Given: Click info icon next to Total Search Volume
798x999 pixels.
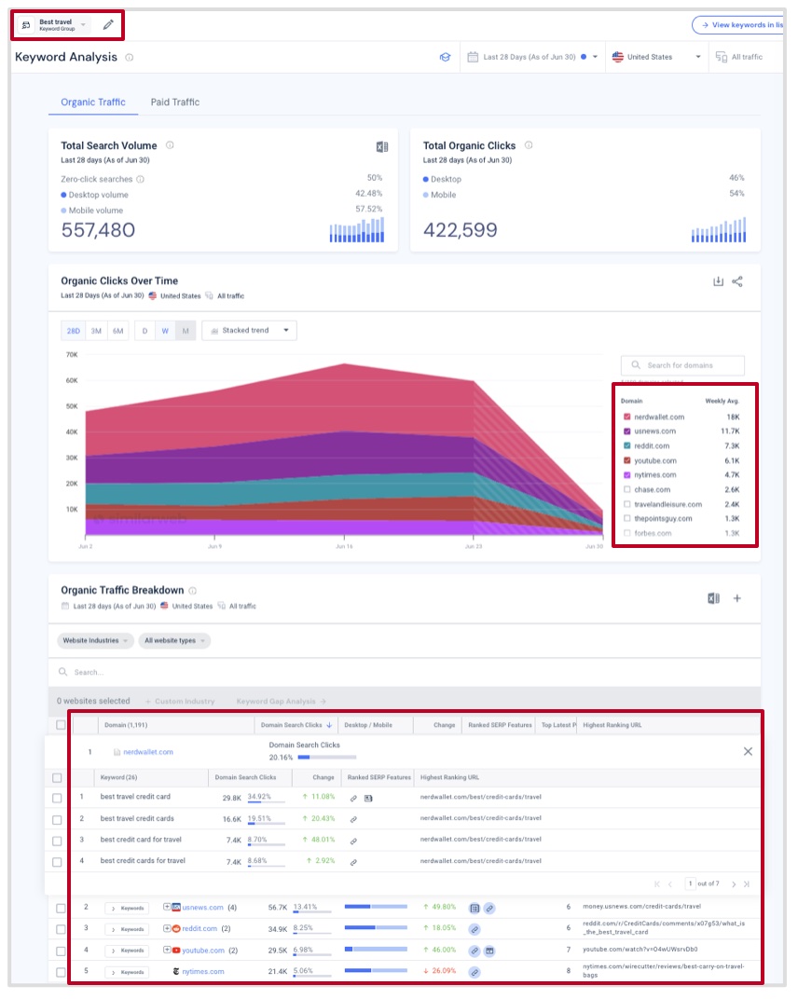Looking at the screenshot, I should pyautogui.click(x=170, y=145).
